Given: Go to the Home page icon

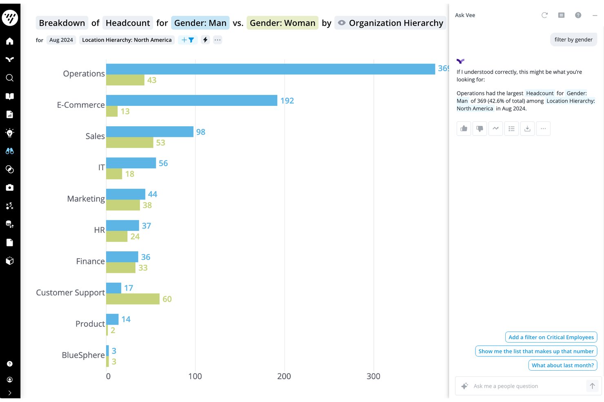Looking at the screenshot, I should click(x=10, y=41).
